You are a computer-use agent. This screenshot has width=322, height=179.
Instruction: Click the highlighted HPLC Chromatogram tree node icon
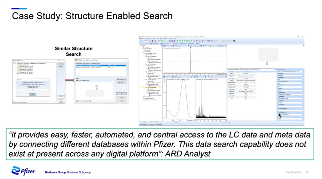(147, 87)
